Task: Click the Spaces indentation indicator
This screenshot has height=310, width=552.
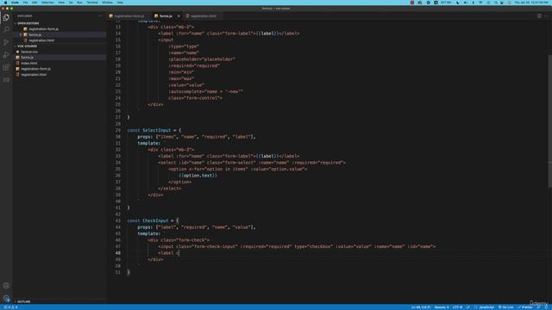Action: pos(442,307)
